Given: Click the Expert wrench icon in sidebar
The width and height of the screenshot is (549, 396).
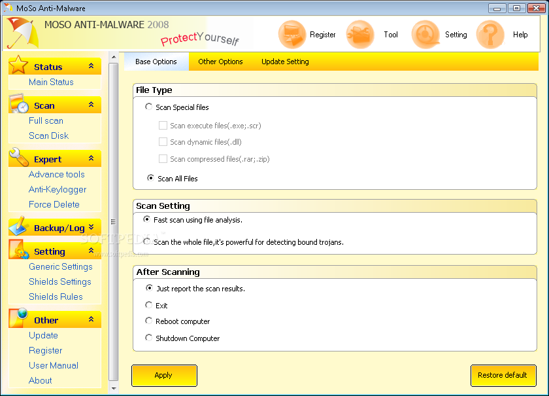Looking at the screenshot, I should [18, 157].
